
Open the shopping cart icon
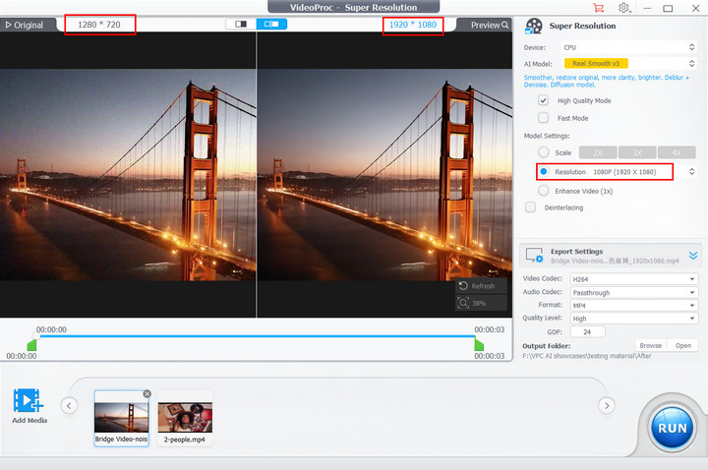coord(598,8)
